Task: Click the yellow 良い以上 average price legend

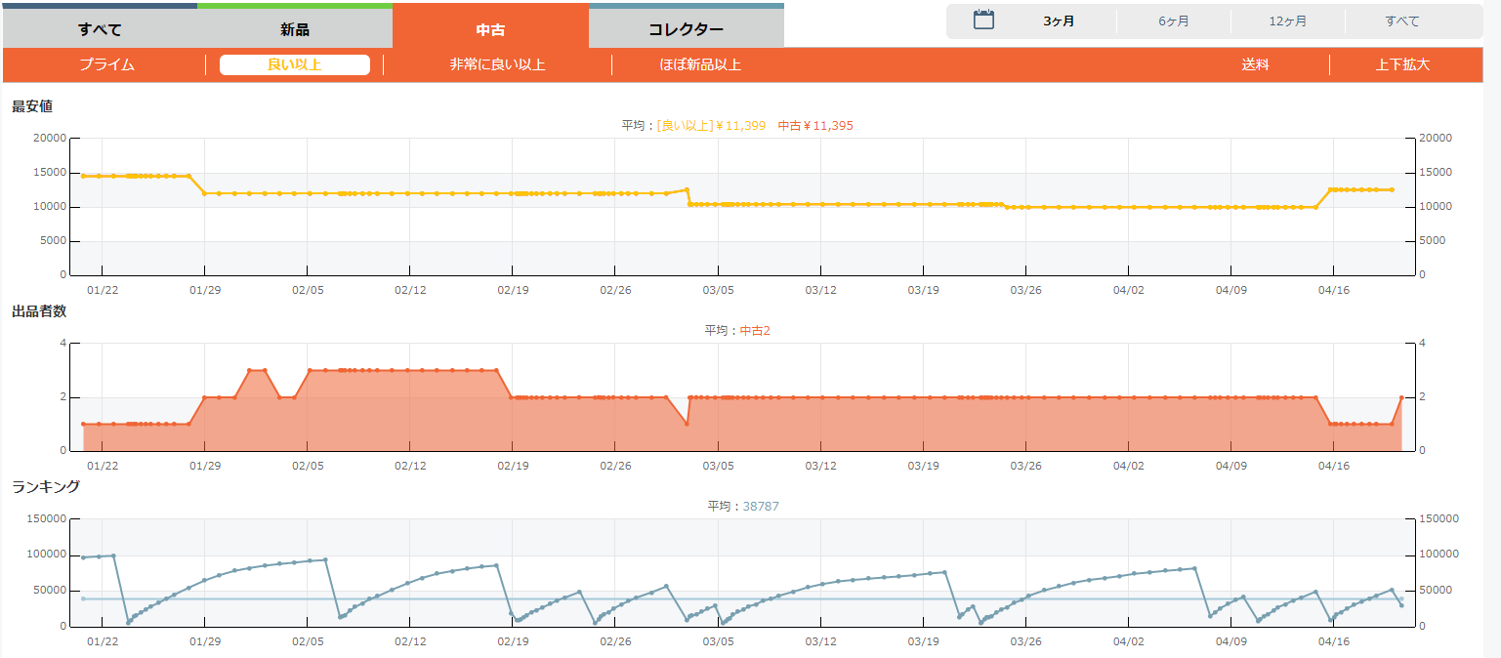Action: (711, 126)
